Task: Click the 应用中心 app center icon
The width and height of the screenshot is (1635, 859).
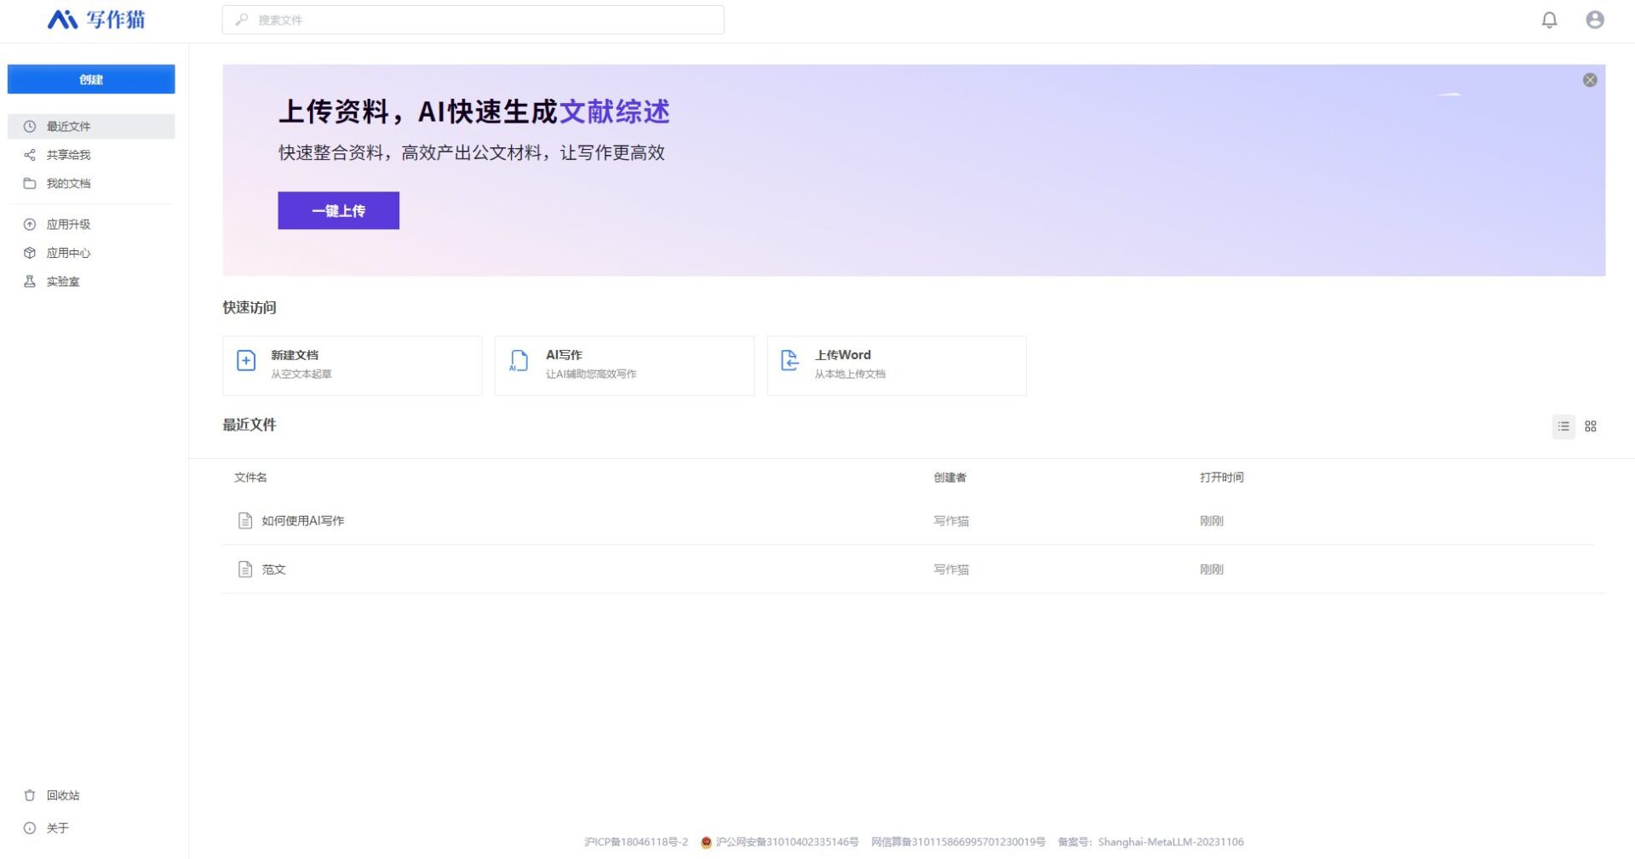Action: tap(30, 253)
